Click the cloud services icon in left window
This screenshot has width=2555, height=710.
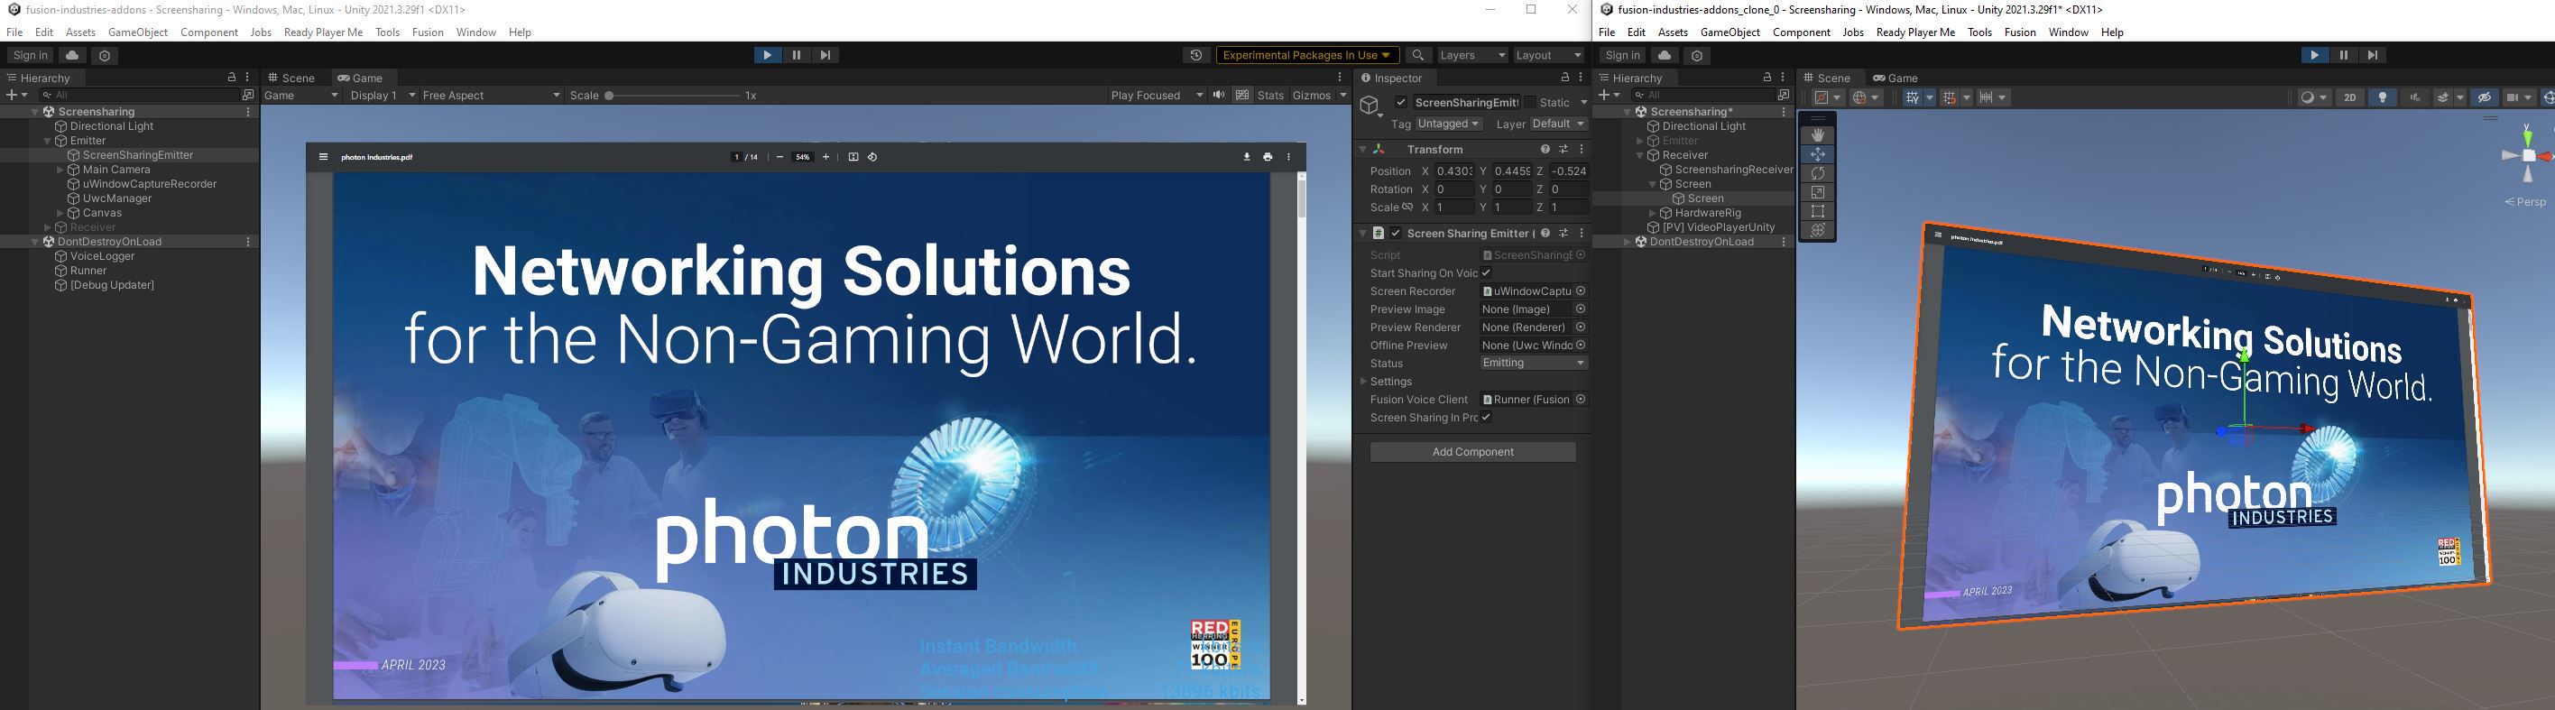72,56
